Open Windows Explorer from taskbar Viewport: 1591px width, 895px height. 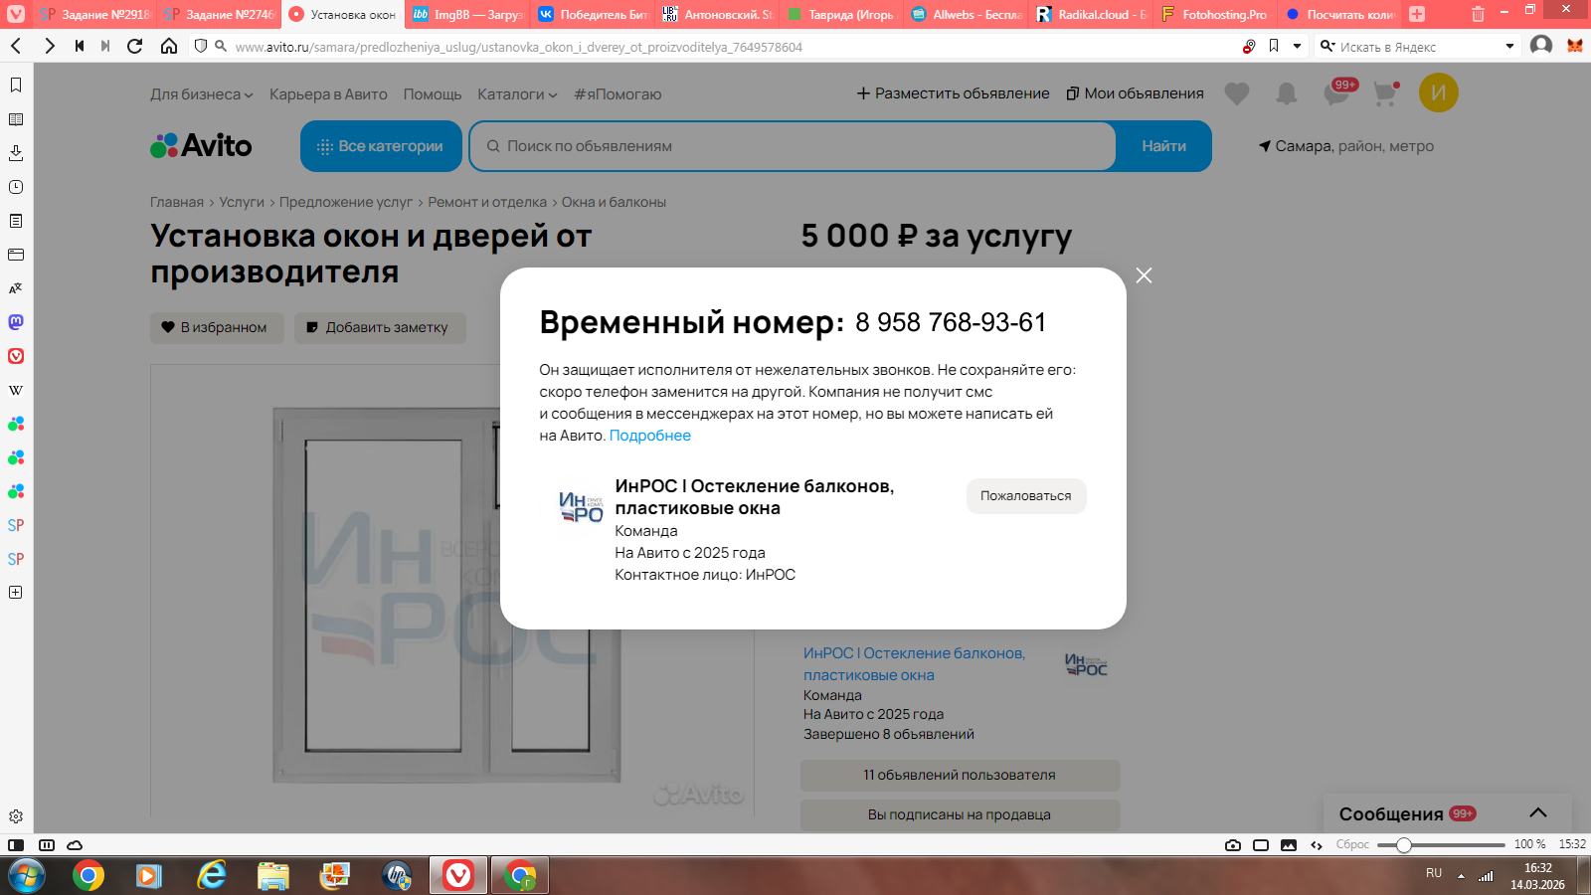272,876
